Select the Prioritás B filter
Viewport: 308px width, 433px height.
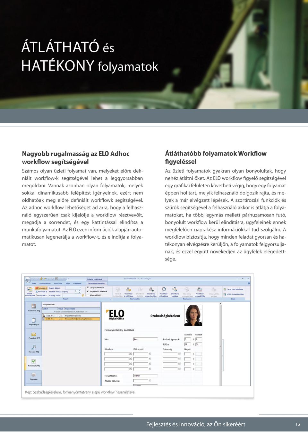coord(41,292)
